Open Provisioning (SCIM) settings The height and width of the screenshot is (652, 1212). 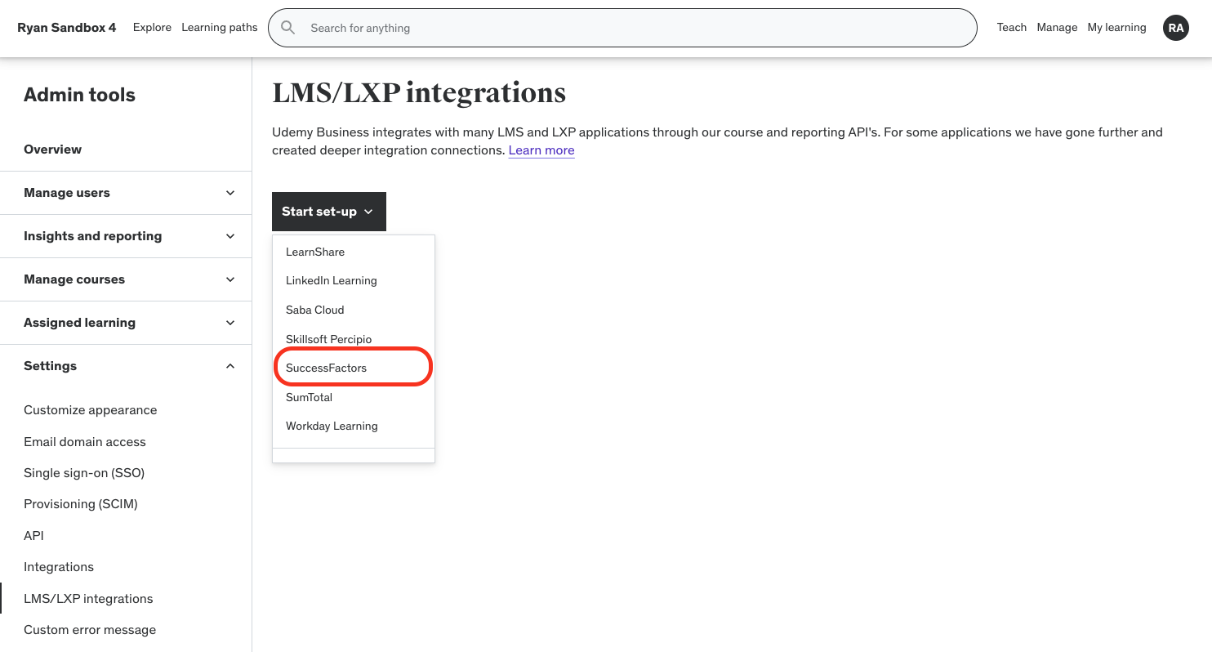point(81,504)
